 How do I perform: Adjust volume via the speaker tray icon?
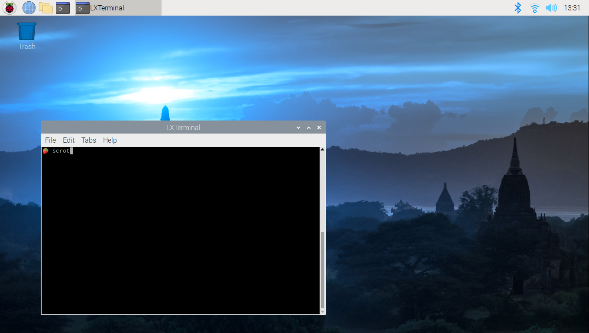tap(551, 7)
